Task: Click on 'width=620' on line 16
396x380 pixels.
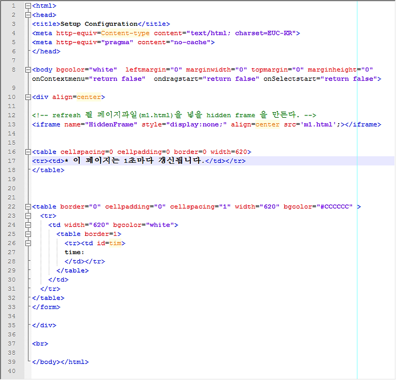Action: coord(229,152)
